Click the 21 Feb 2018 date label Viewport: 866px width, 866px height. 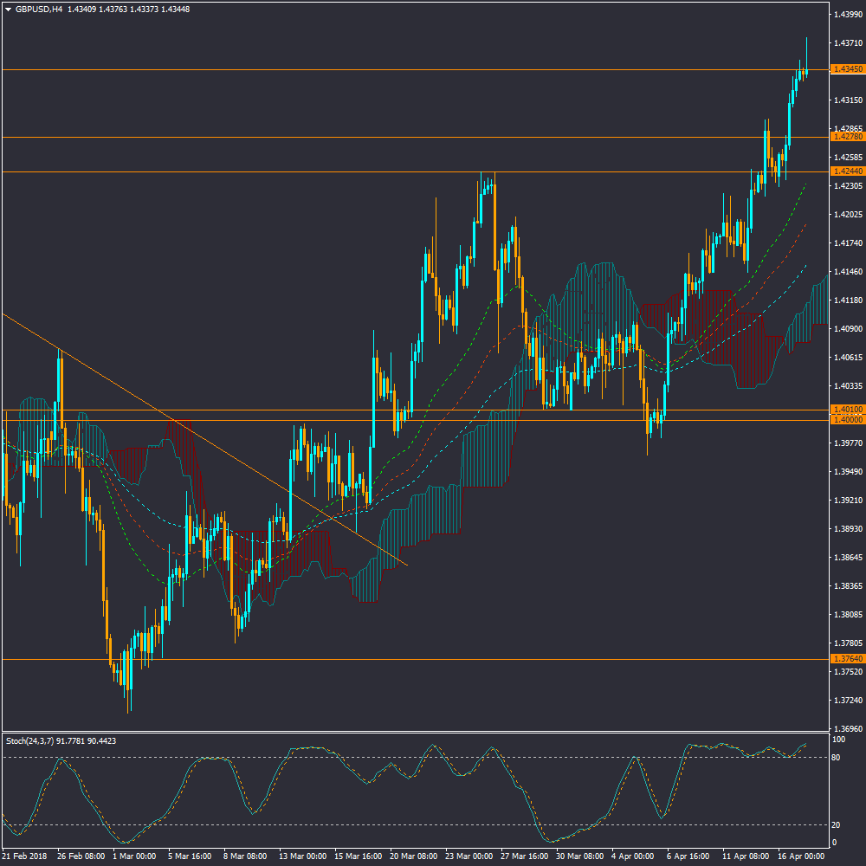click(x=24, y=856)
